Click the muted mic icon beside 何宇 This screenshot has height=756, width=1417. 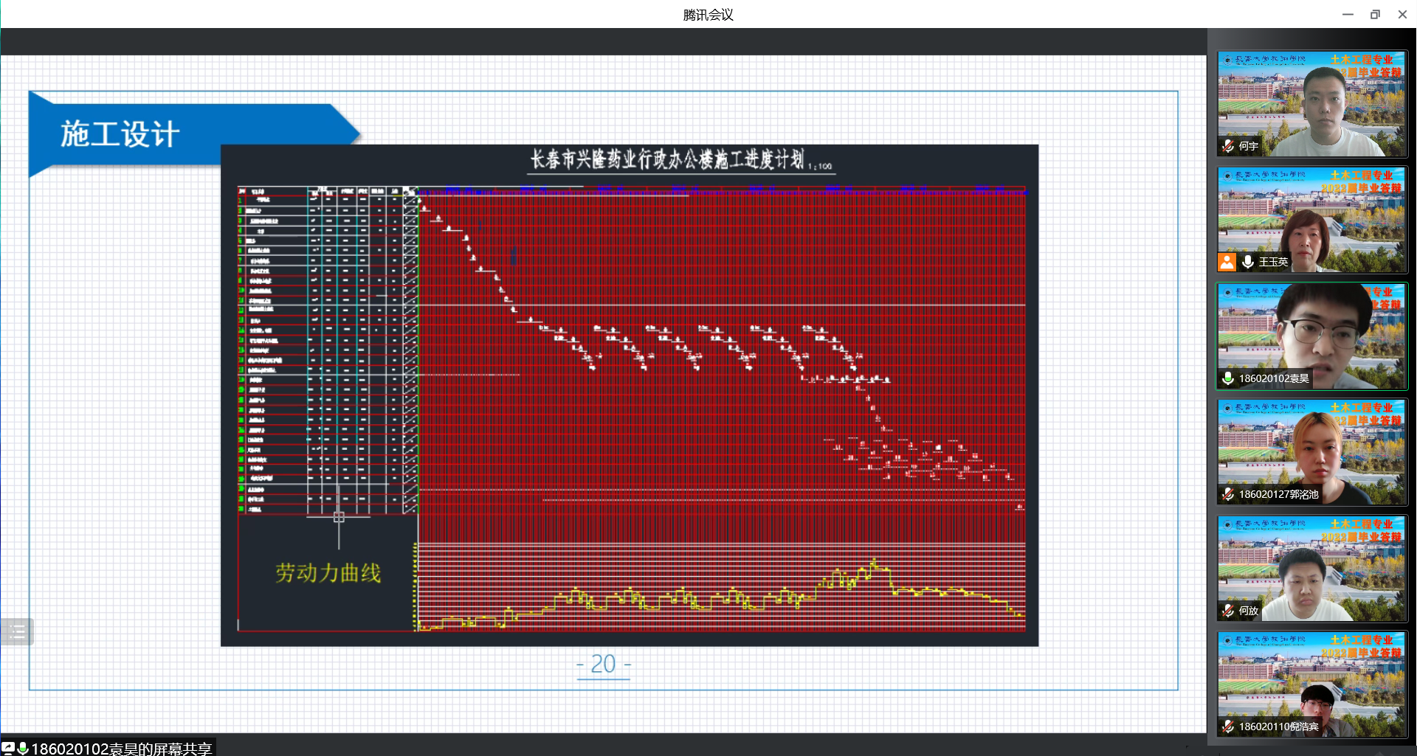click(x=1228, y=146)
